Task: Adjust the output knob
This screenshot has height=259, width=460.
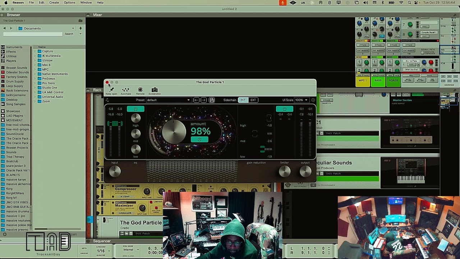Action: [x=305, y=172]
